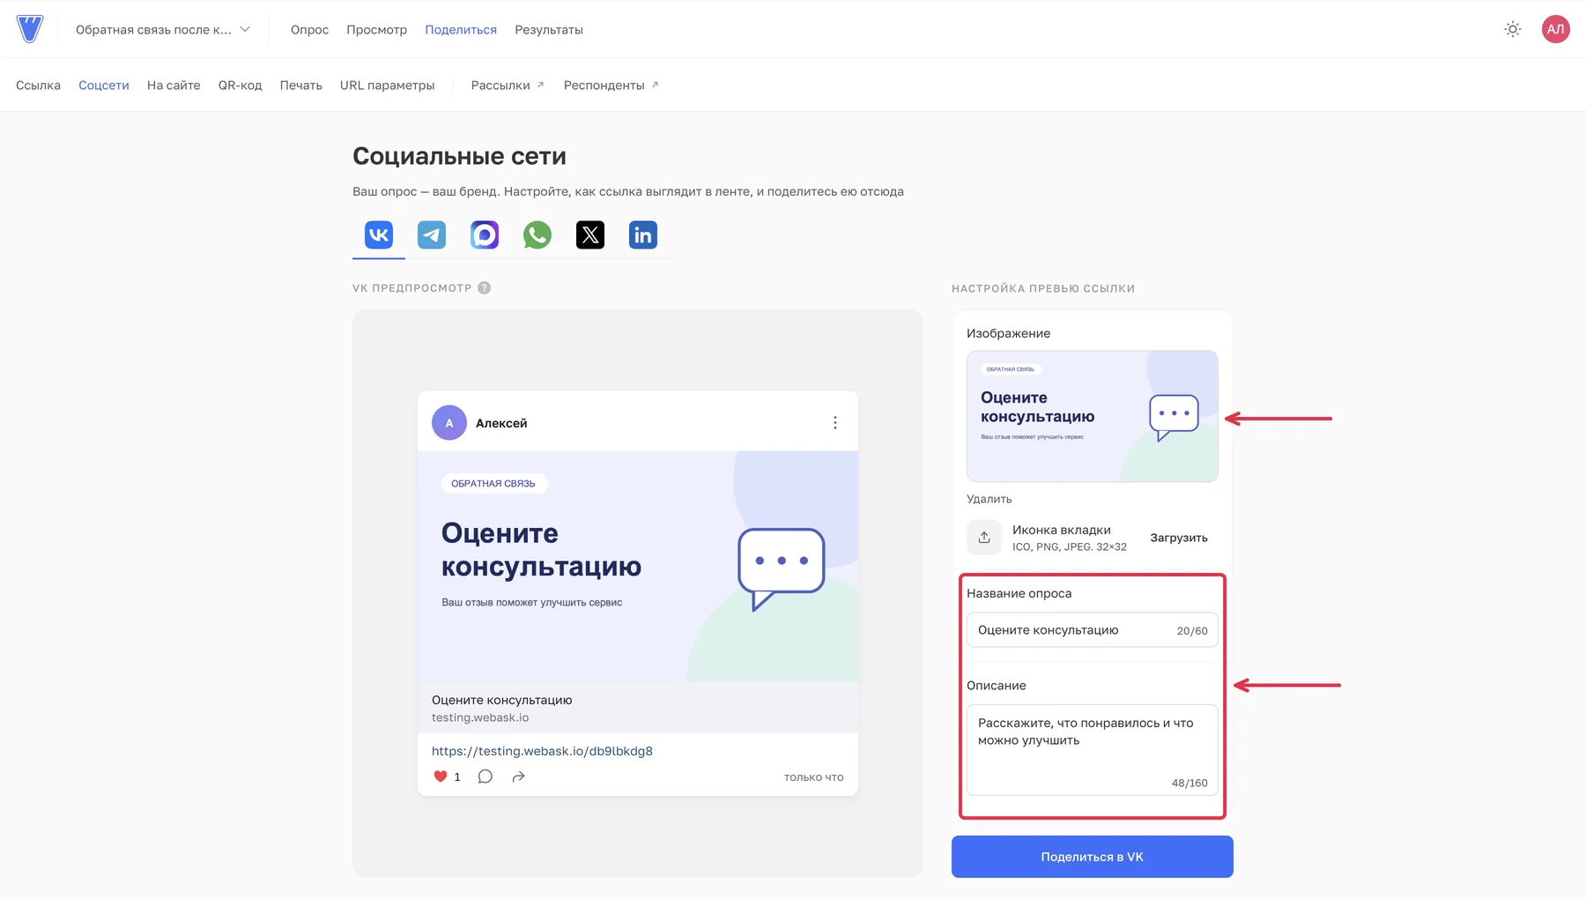Focus the Название опроса input field
This screenshot has height=899, width=1586.
(x=1093, y=630)
